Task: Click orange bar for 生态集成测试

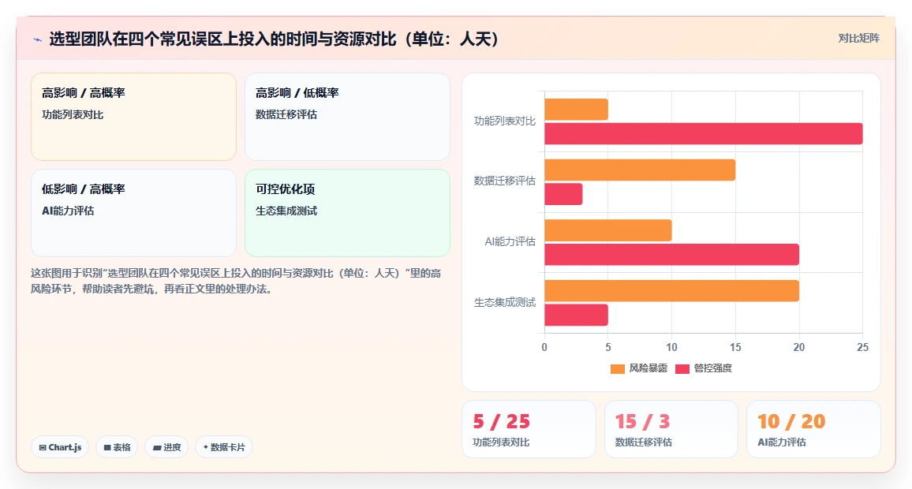Action: point(672,291)
